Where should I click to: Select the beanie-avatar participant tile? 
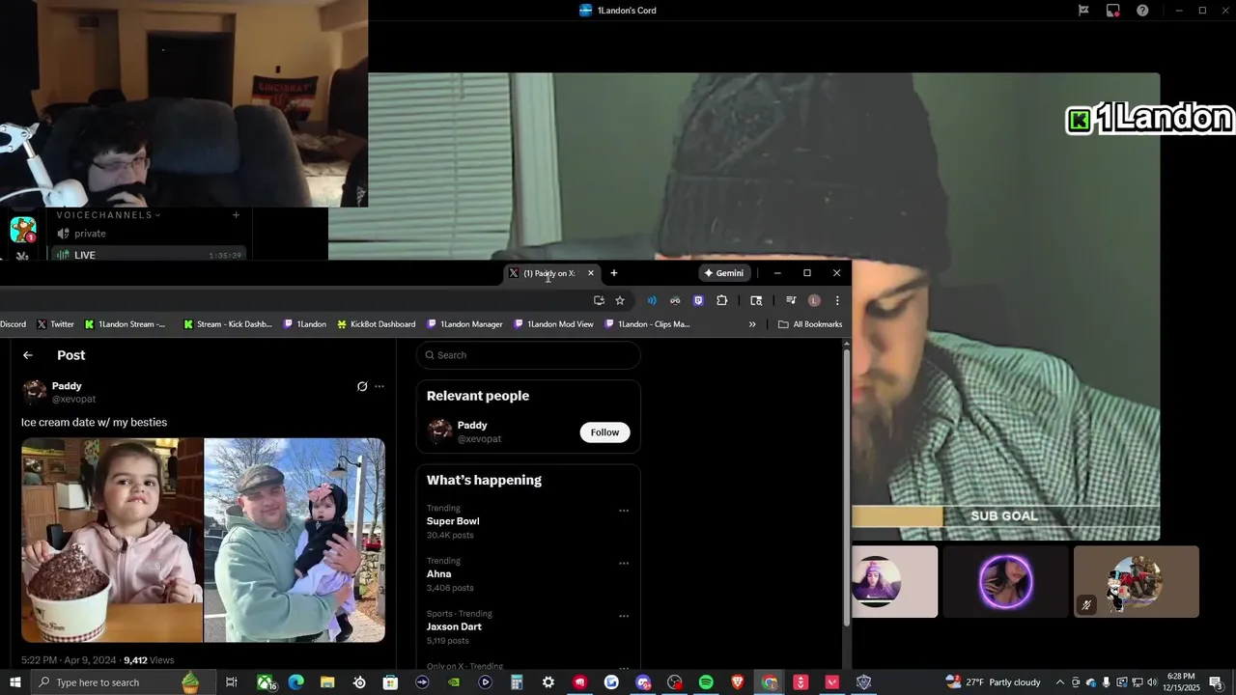tap(894, 582)
